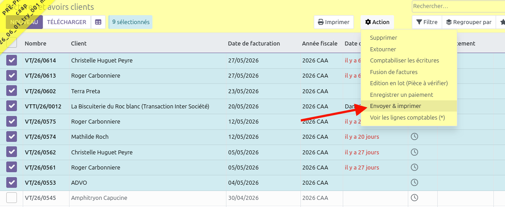
Task: Click the 9 sélectionnés badge
Action: (x=131, y=22)
